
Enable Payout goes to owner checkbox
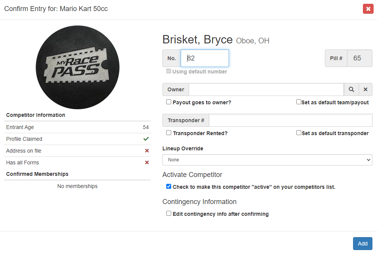click(x=169, y=102)
